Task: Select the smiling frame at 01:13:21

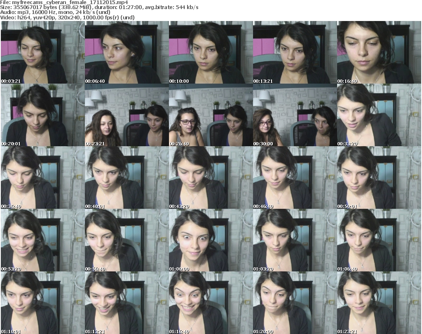Action: coord(127,303)
